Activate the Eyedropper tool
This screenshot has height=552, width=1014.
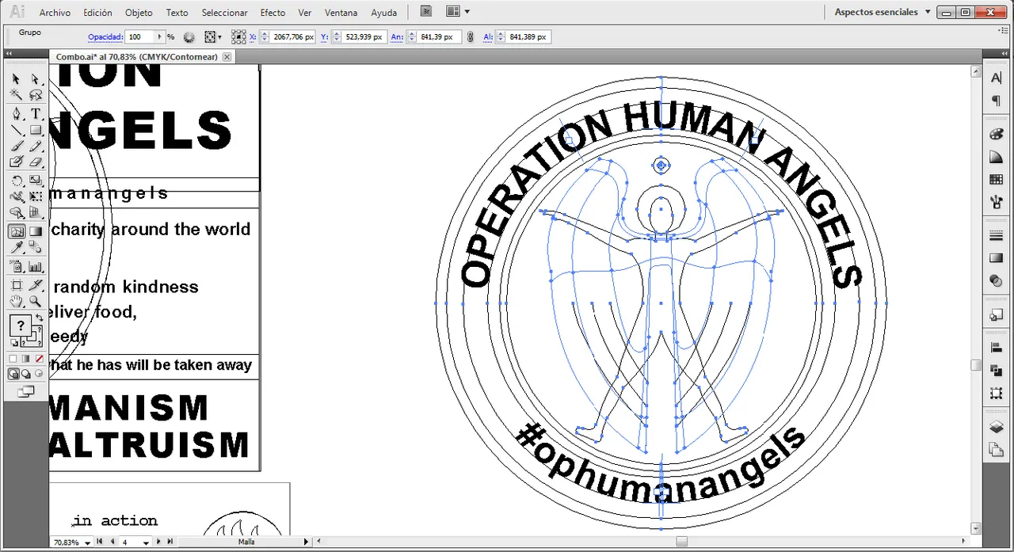[17, 248]
